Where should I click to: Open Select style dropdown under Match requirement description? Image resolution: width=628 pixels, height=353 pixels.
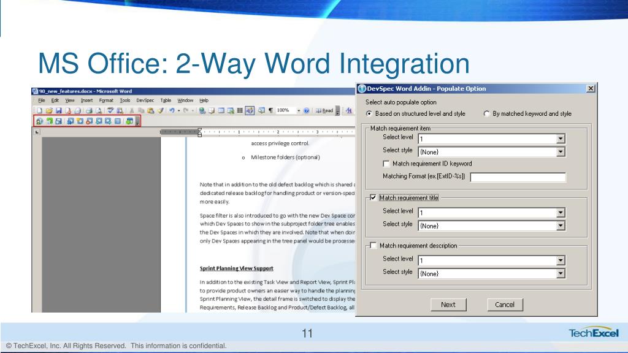(x=561, y=274)
